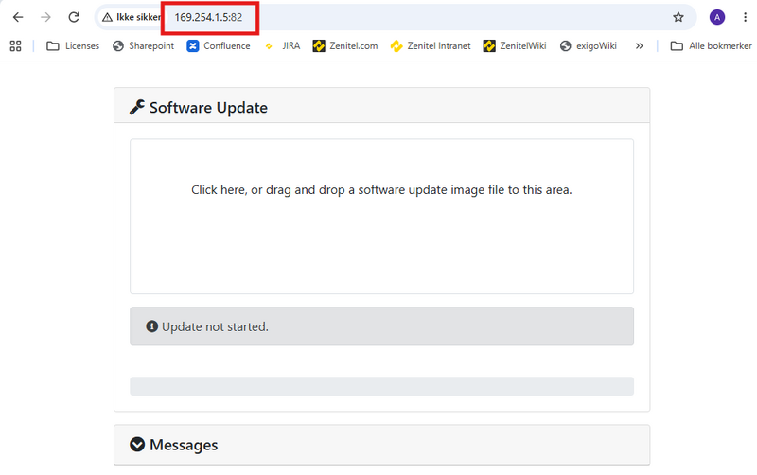Click the software update image drop area

coord(382,217)
